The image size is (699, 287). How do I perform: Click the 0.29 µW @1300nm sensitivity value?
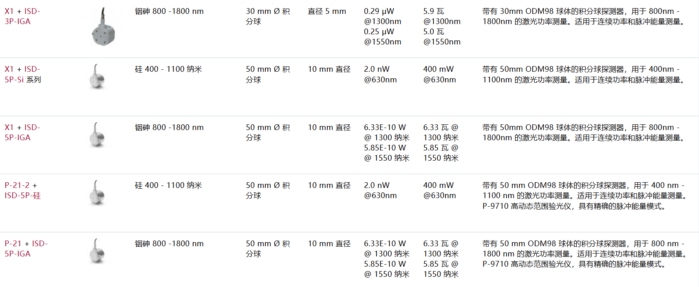tap(383, 16)
